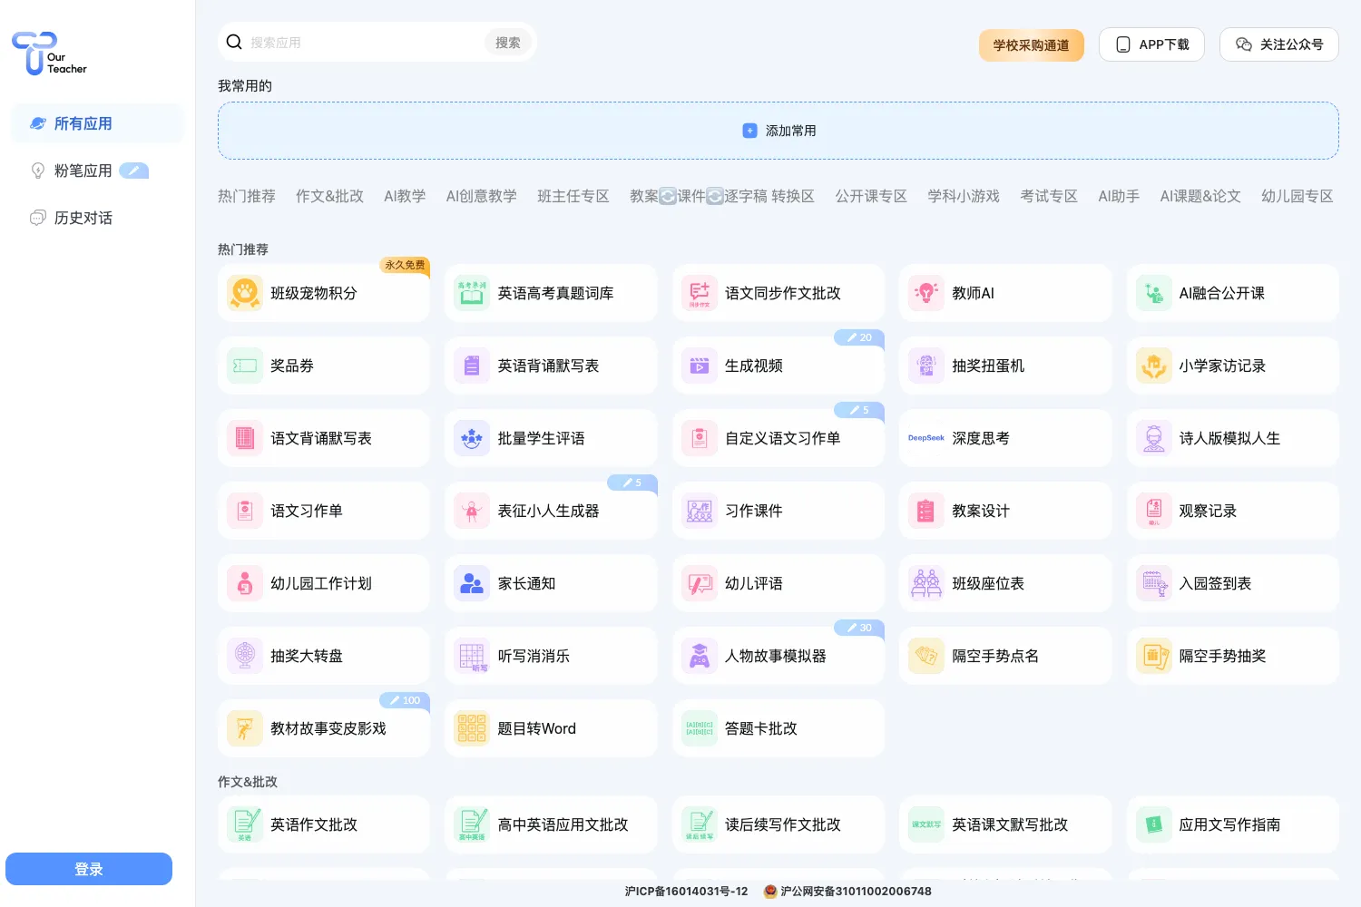Open the 班级座位表 seating icon
Viewport: 1361px width, 907px height.
click(x=926, y=583)
